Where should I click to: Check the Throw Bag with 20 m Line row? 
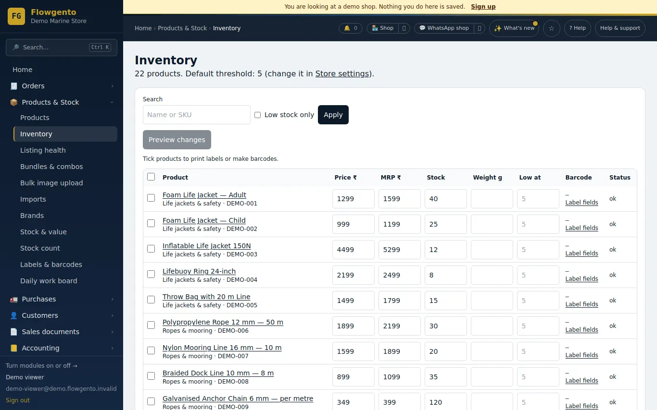point(151,300)
